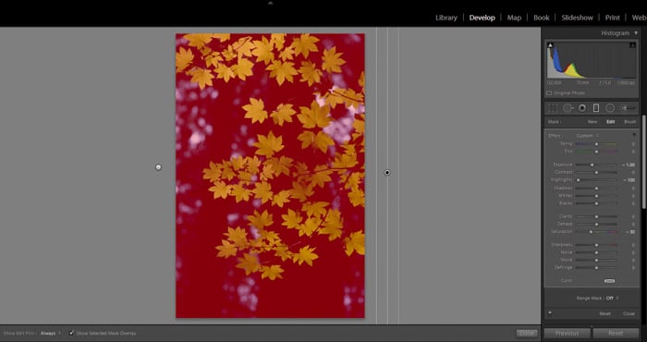Pick the Adjustment Brush tool
Viewport: 647px width, 342px height.
click(x=628, y=108)
